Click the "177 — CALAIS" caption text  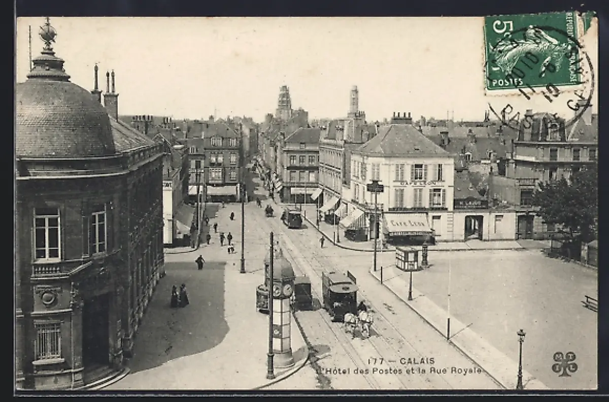401,361
